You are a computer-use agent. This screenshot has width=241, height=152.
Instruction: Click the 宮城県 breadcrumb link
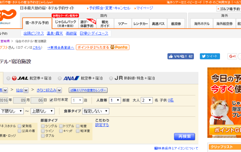tap(5, 41)
